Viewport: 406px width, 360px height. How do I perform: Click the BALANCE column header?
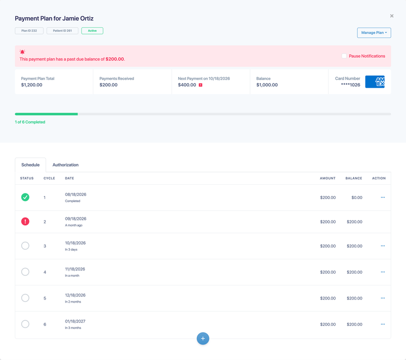pyautogui.click(x=354, y=178)
